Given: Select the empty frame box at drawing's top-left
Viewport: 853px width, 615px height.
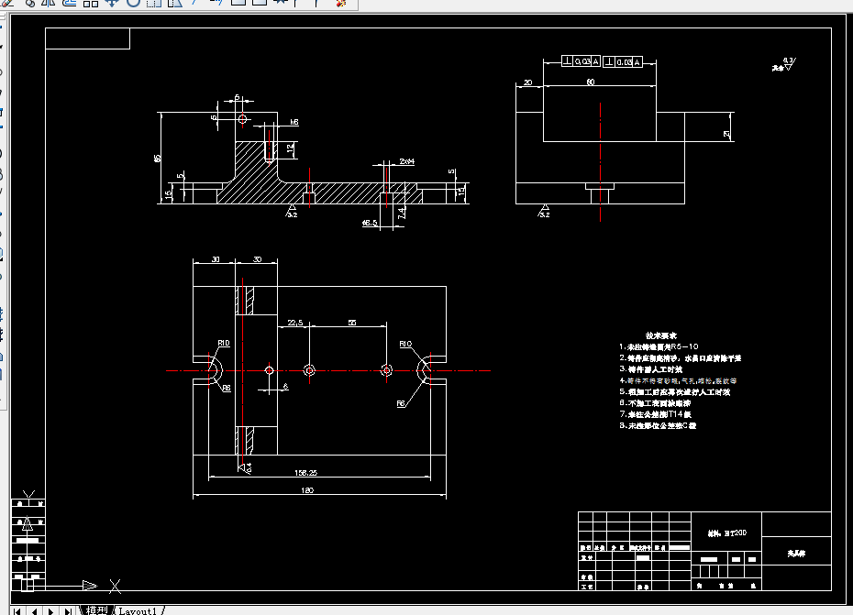Looking at the screenshot, I should click(x=87, y=38).
